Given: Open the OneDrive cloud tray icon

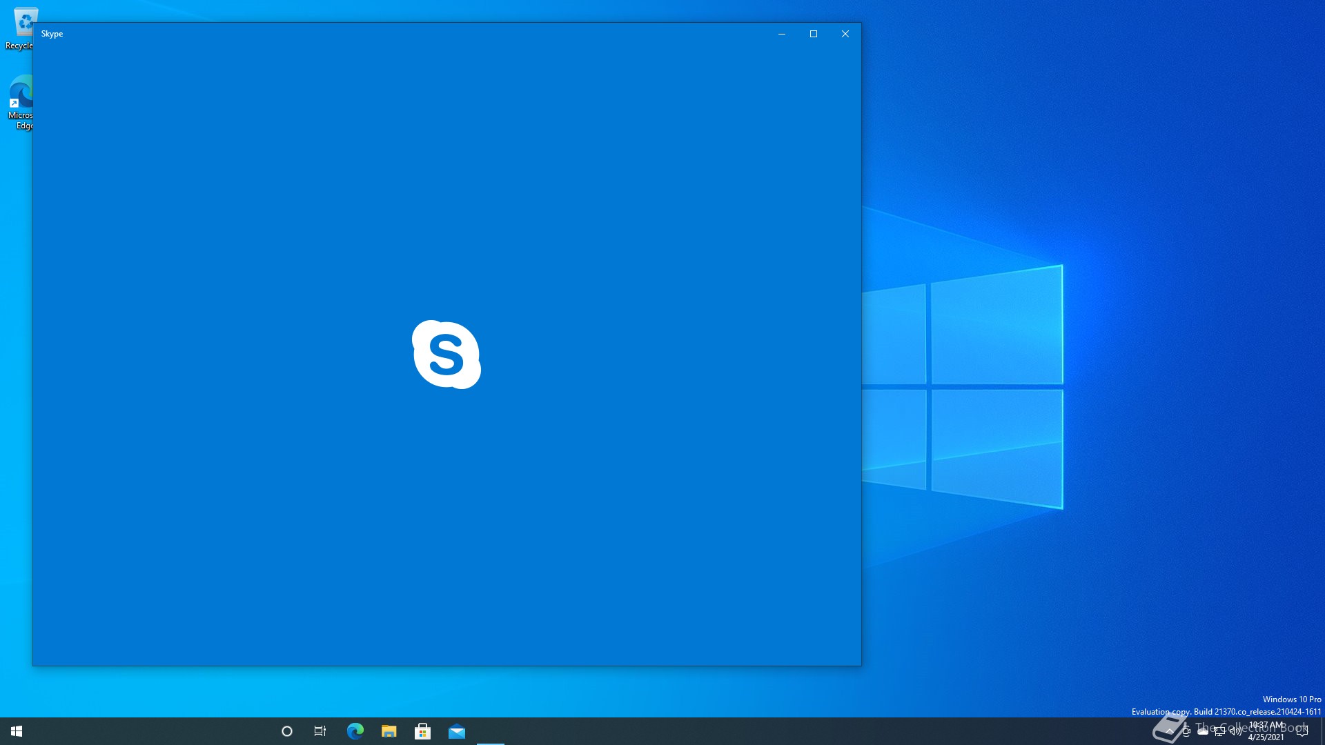Looking at the screenshot, I should coord(1203,731).
